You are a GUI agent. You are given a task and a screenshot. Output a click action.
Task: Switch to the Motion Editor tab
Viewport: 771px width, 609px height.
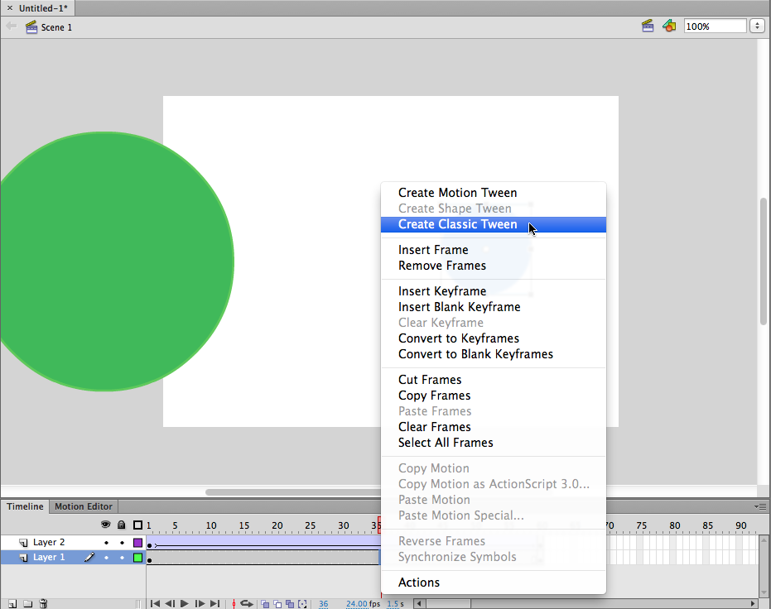pyautogui.click(x=82, y=506)
